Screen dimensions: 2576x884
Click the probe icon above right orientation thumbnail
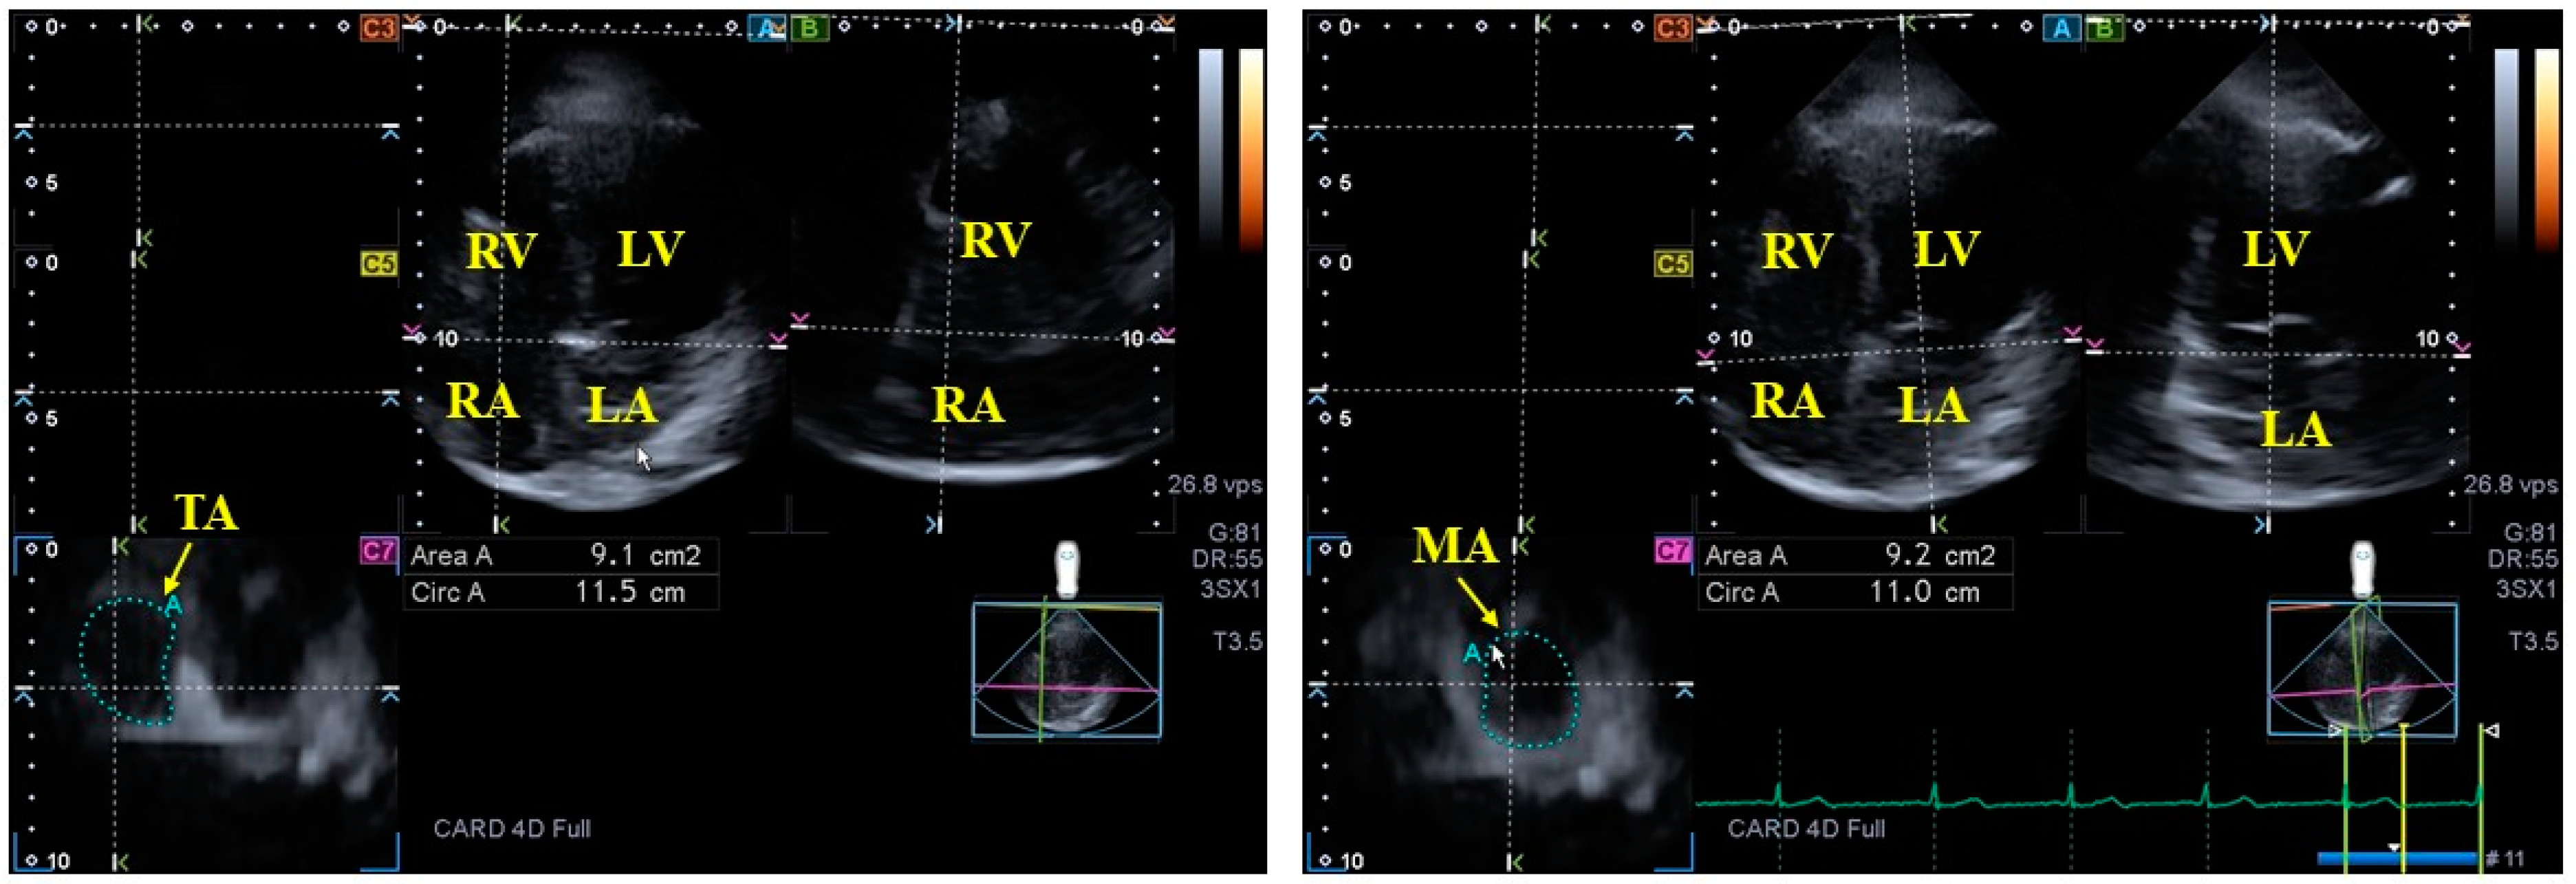2362,568
